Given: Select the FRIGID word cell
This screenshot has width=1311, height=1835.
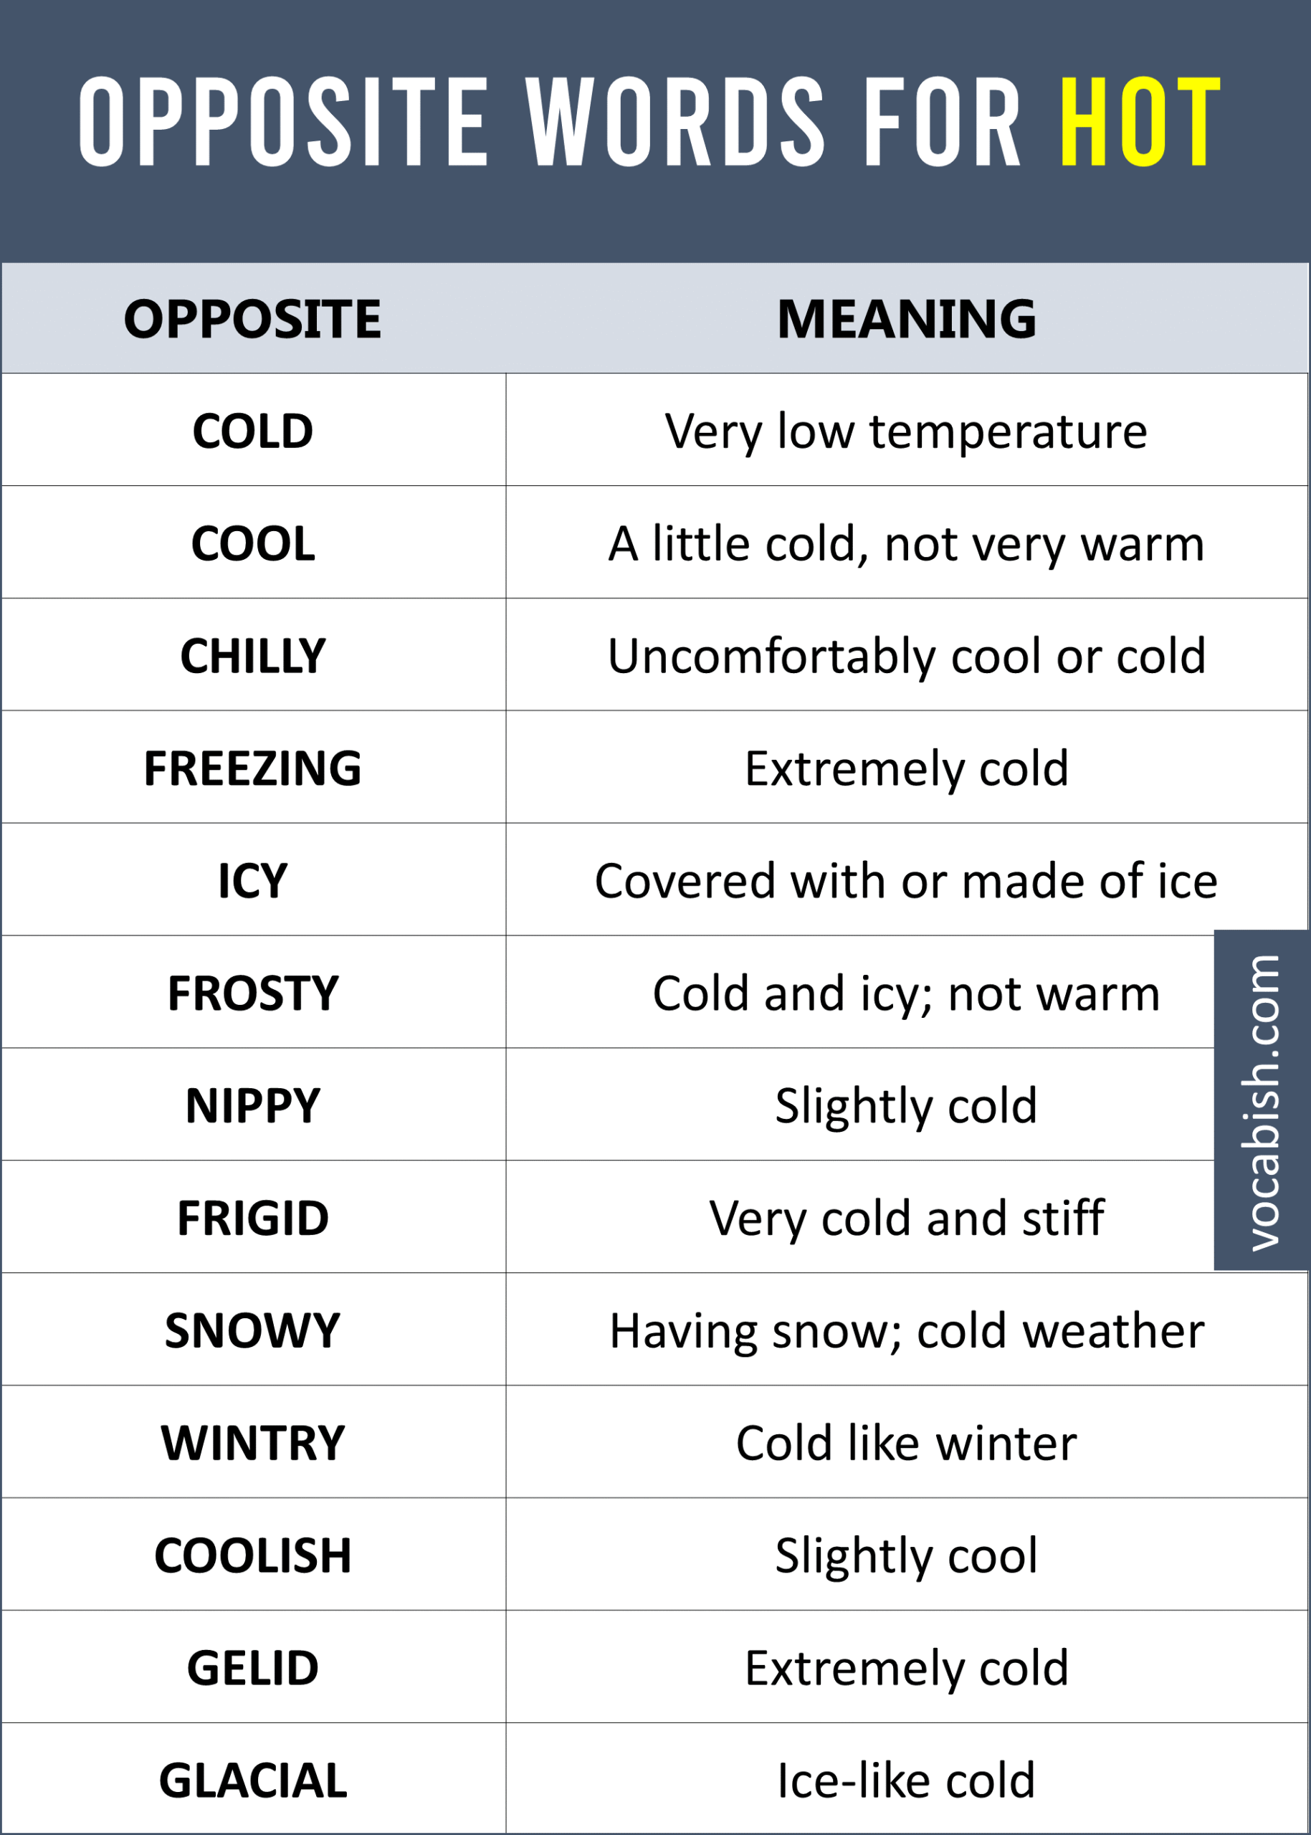Looking at the screenshot, I should [253, 1217].
